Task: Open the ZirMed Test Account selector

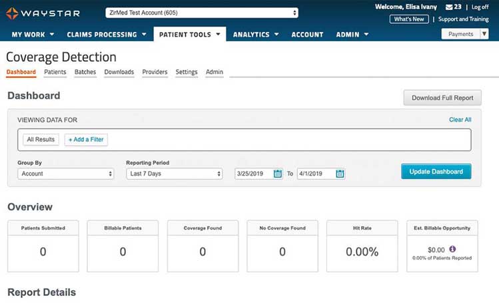Action: coord(201,13)
